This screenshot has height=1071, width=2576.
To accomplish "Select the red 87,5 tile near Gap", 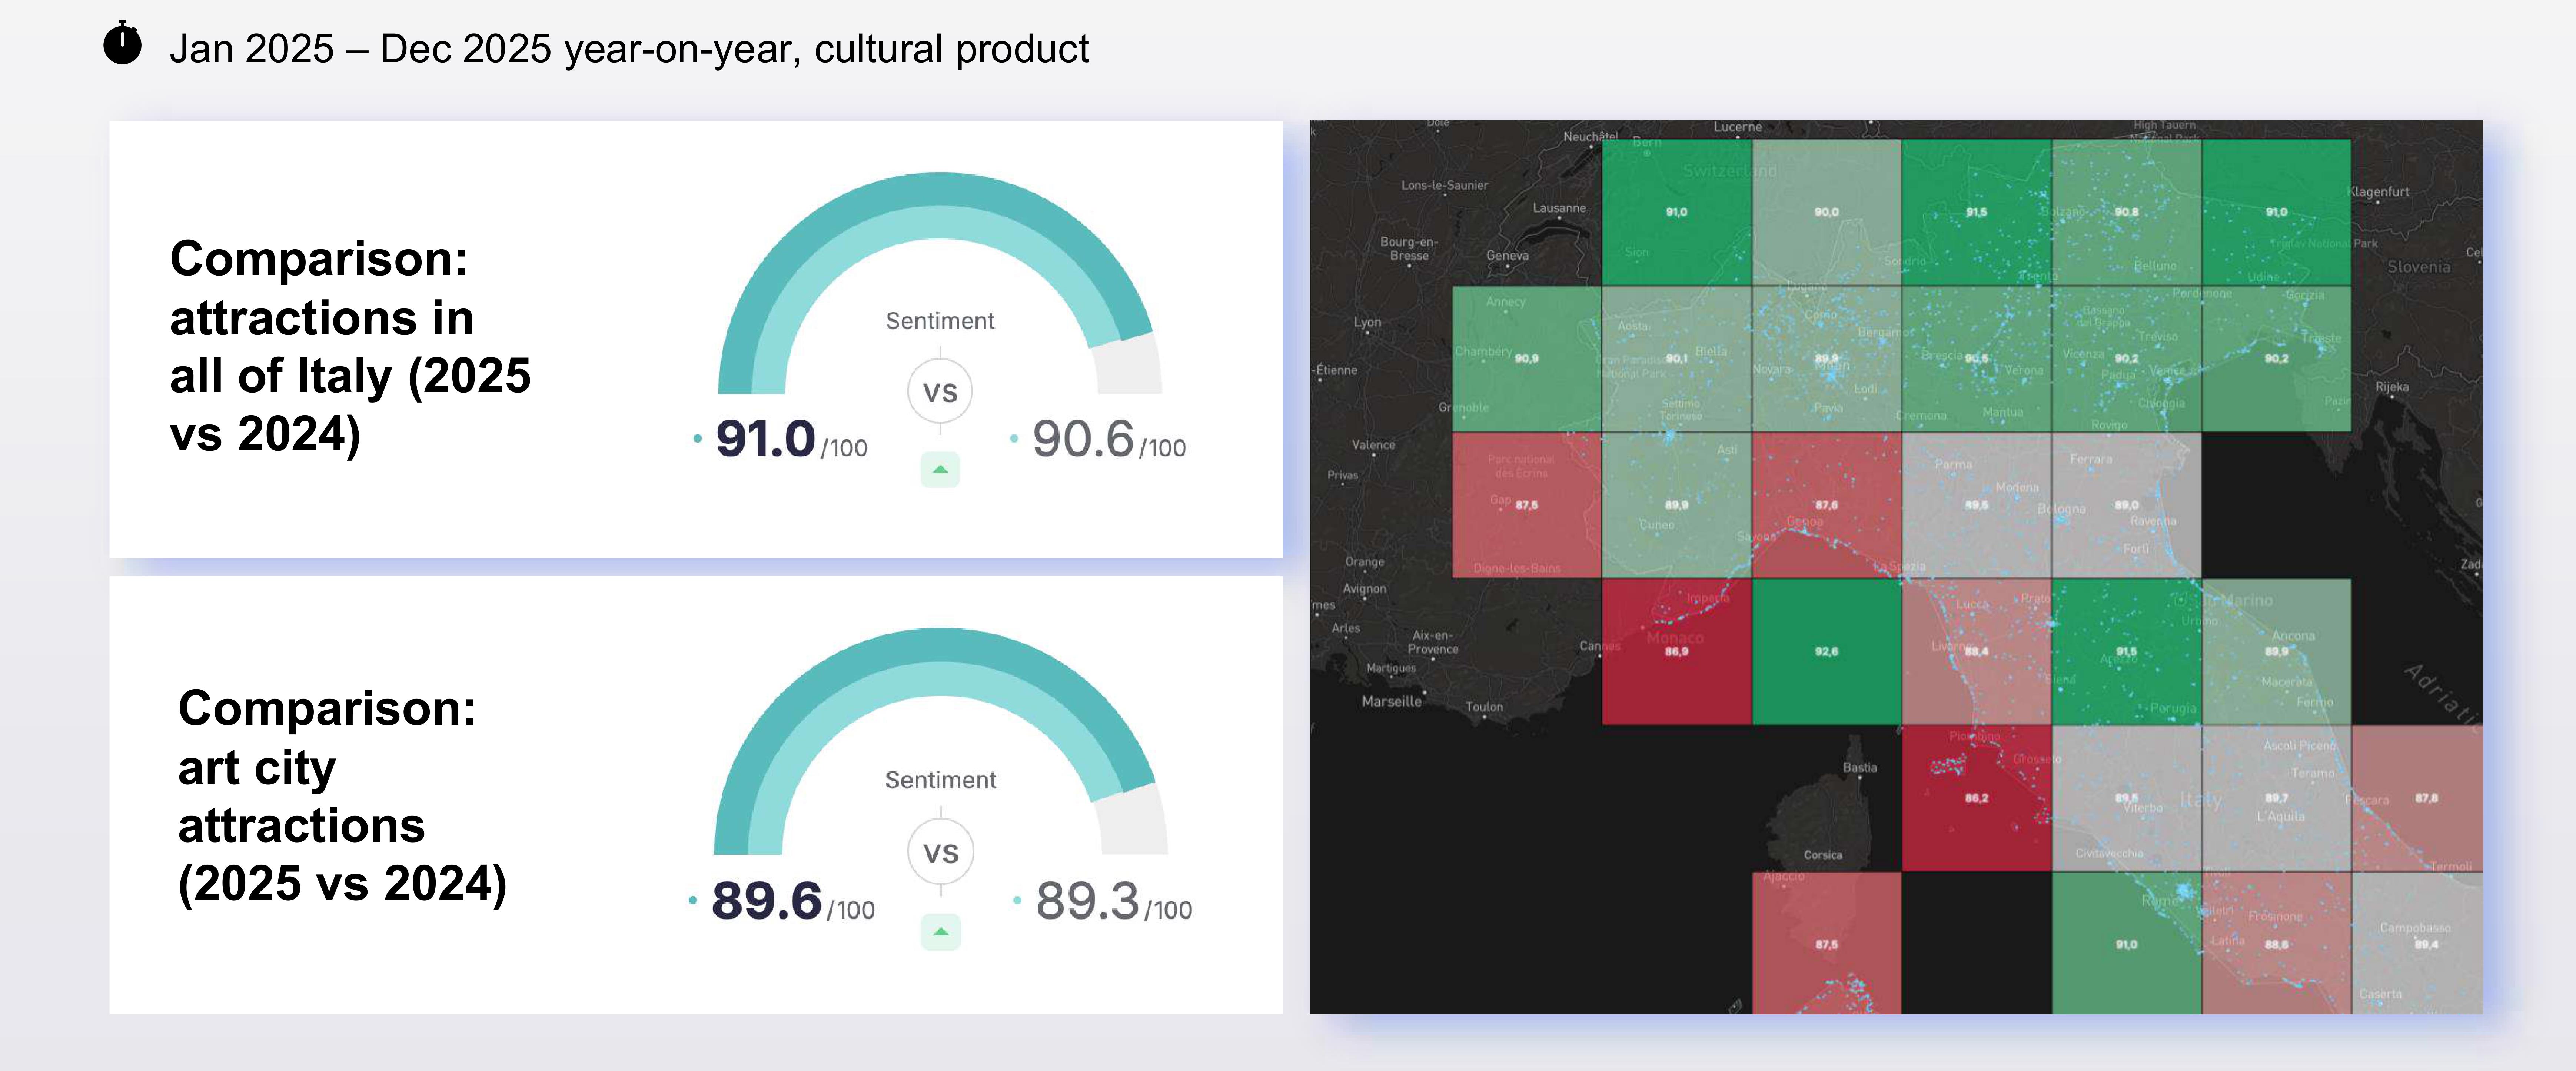I will pyautogui.click(x=1527, y=505).
